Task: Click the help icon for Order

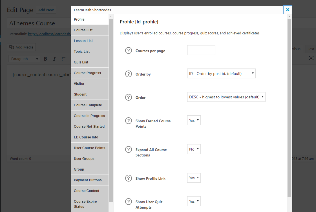Action: [x=129, y=97]
